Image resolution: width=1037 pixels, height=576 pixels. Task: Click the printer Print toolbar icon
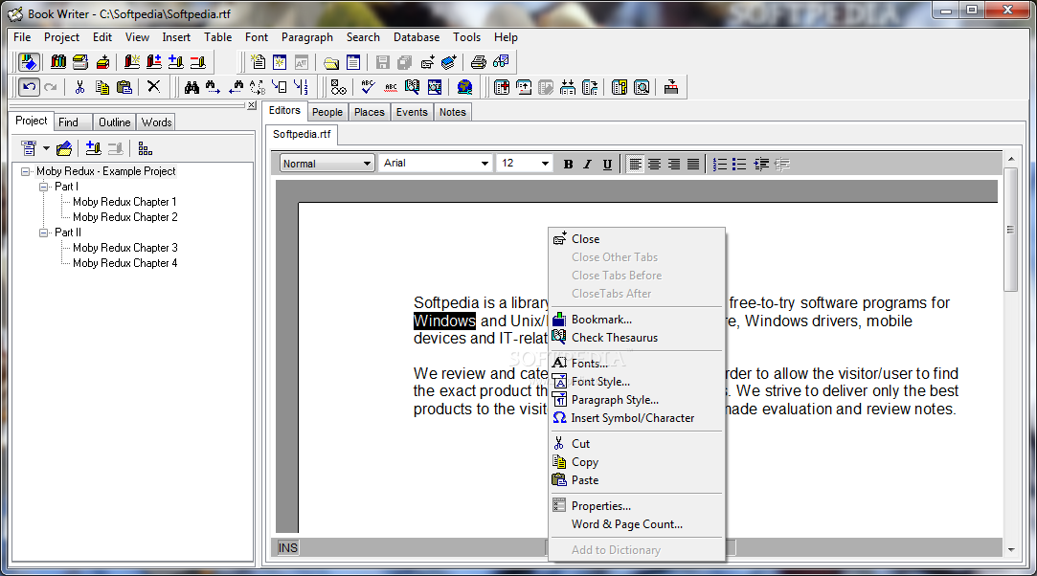coord(478,62)
